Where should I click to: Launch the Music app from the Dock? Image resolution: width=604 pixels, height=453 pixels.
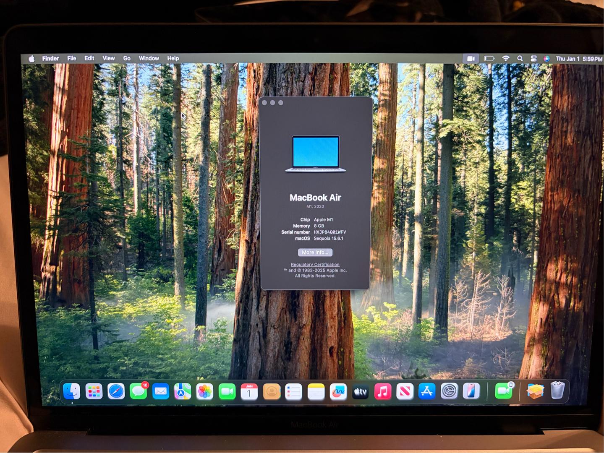382,392
